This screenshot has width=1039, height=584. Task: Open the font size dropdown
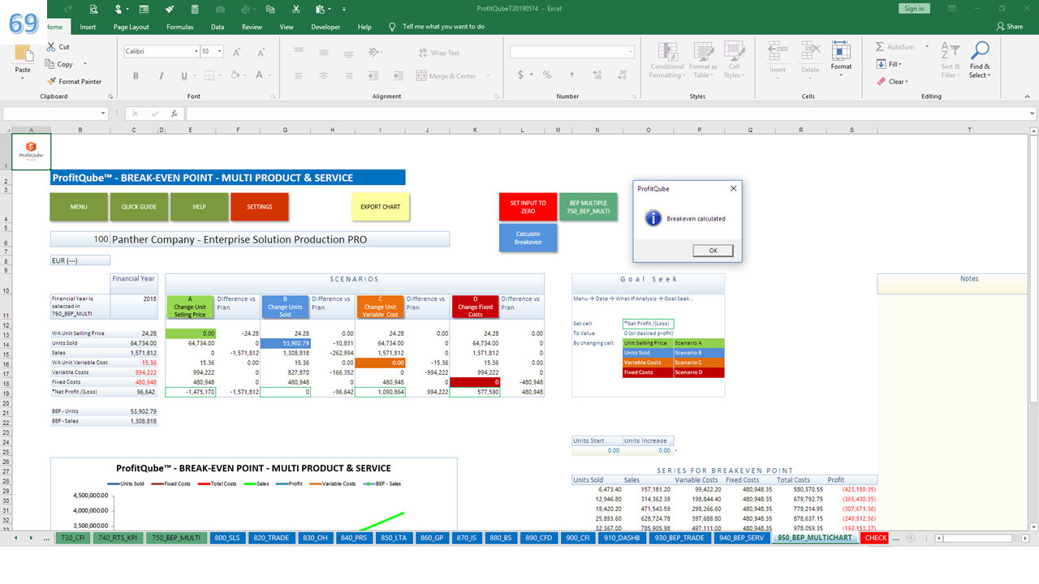220,51
